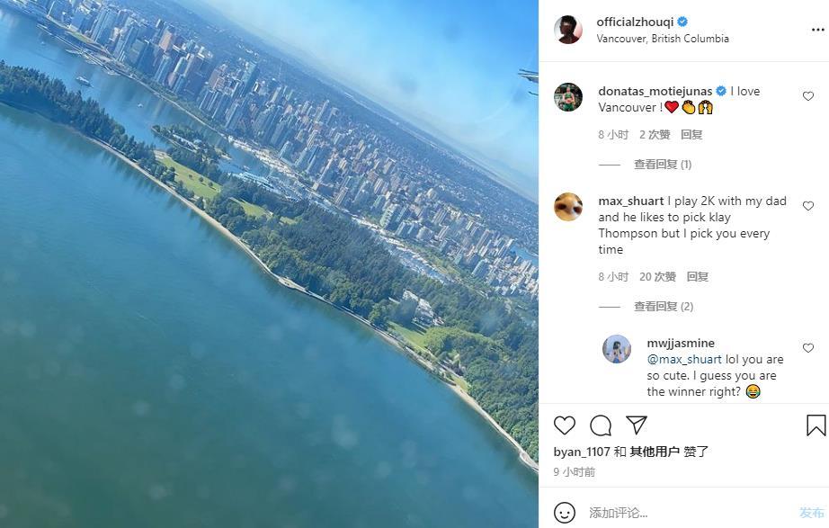Screen dimensions: 829x528
Task: Expand the one reply under donatas_motiejunas
Action: [x=663, y=165]
